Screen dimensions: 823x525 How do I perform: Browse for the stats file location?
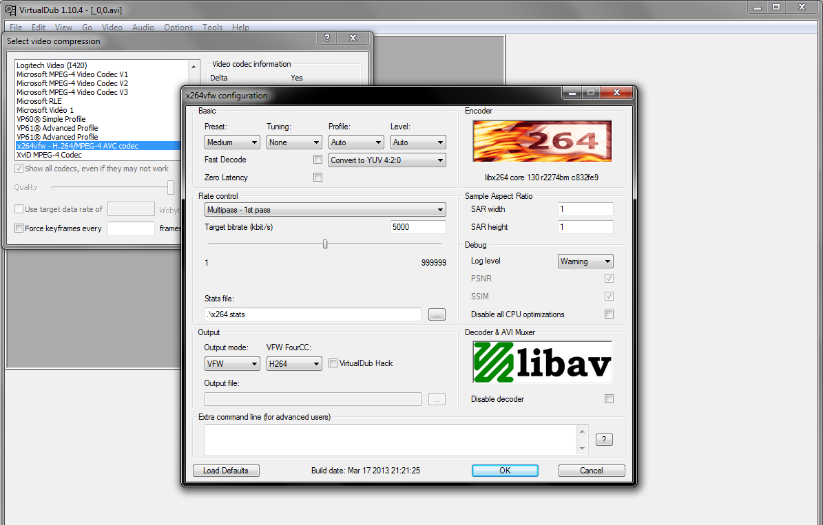click(x=437, y=314)
